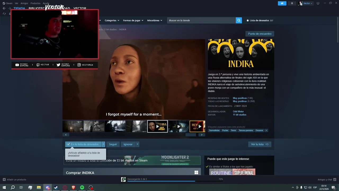Open the SUPERLIMINAL recommendation thumbnail
Image resolution: width=339 pixels, height=191 pixels.
[x=244, y=172]
